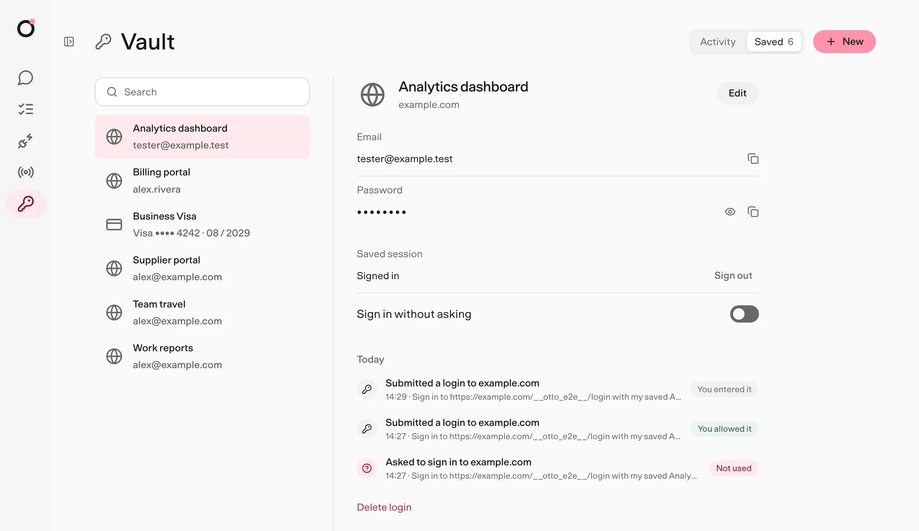Click the credit card icon beside Business Visa
919x531 pixels.
point(114,224)
